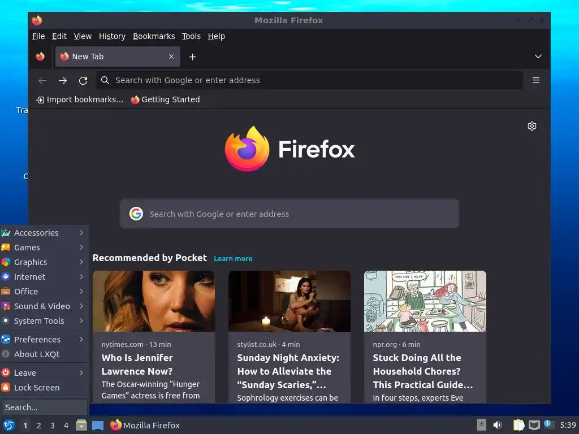Expand the Accessories submenu
Screen dimensions: 579x434
coord(44,232)
